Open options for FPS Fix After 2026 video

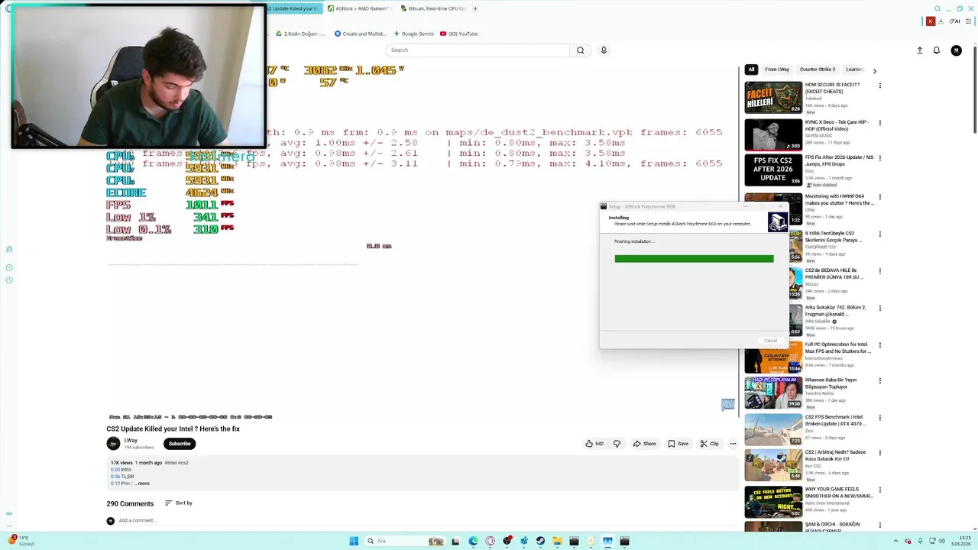pyautogui.click(x=879, y=160)
